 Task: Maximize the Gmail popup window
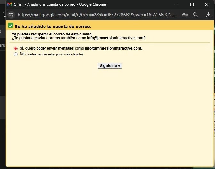coord(192,4)
